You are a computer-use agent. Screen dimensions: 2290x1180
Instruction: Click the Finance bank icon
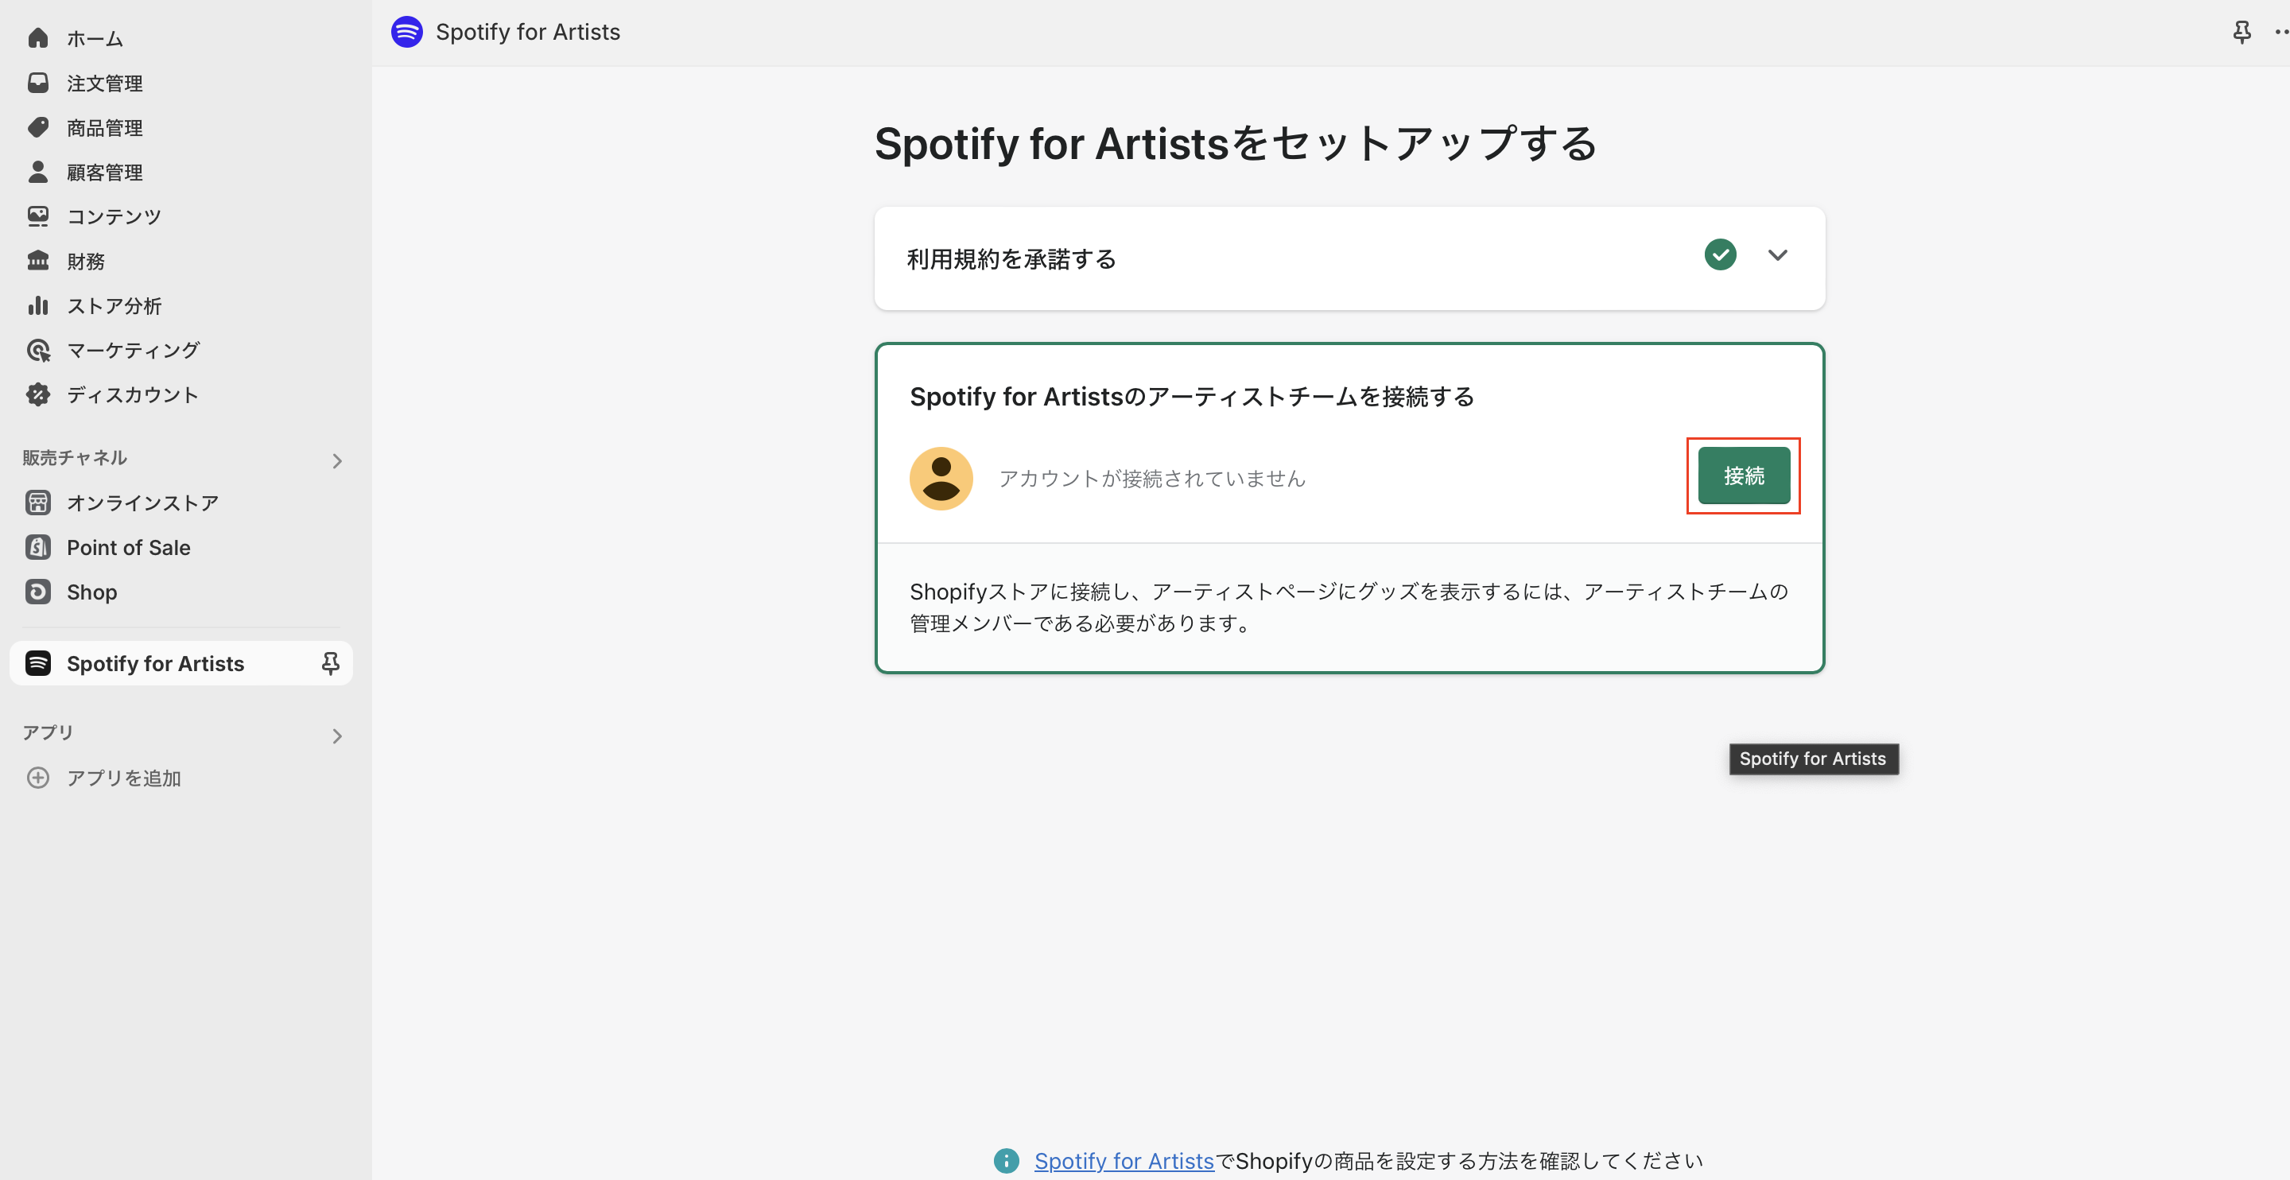tap(38, 261)
